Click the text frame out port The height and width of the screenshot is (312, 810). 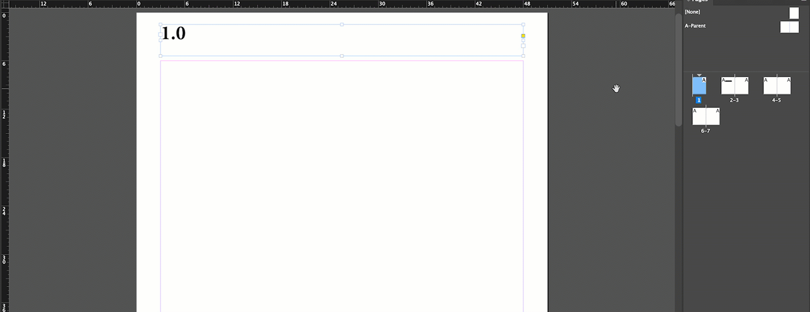click(523, 46)
